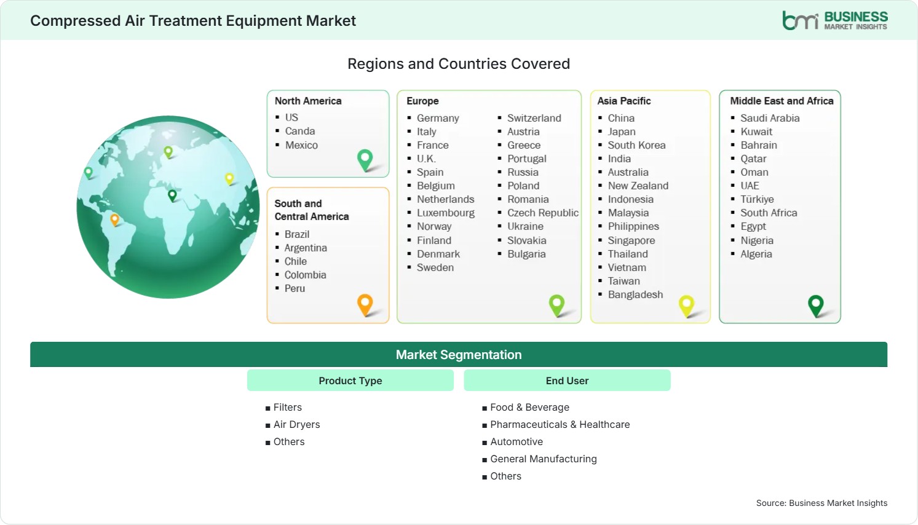Click Czech Republic in the Europe list

coord(543,213)
